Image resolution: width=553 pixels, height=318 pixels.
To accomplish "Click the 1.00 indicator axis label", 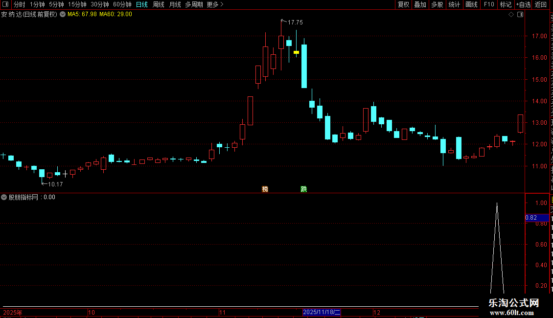I will pyautogui.click(x=541, y=203).
